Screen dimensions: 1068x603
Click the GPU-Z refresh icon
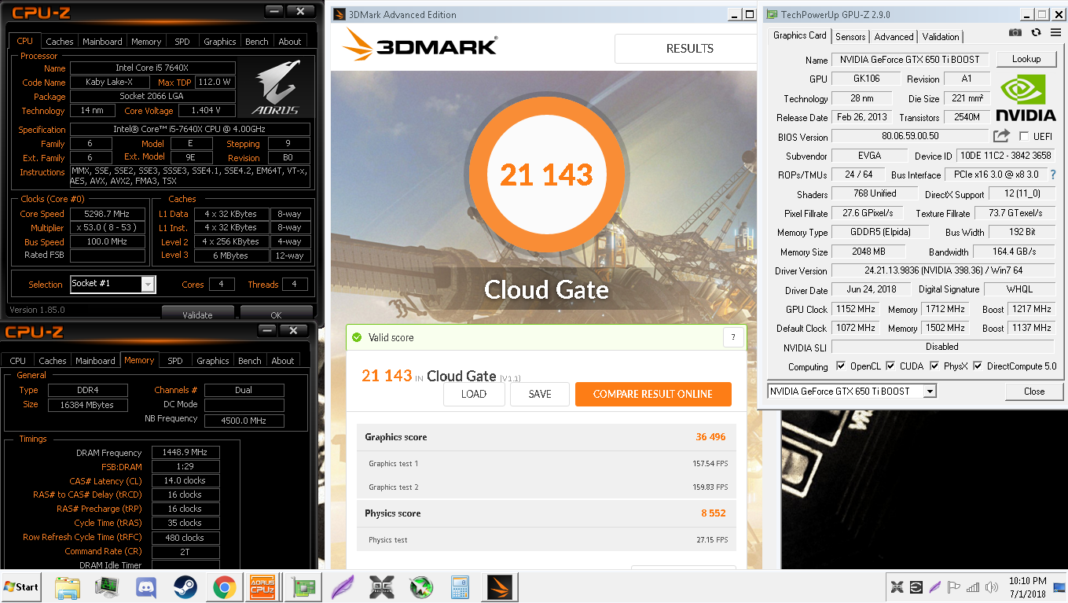[x=1036, y=32]
